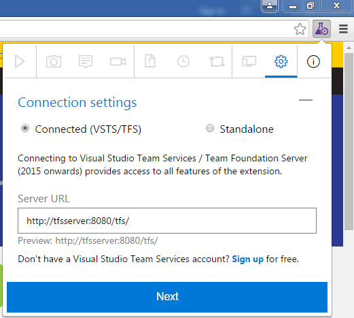Open the loop arrows icon

click(217, 61)
